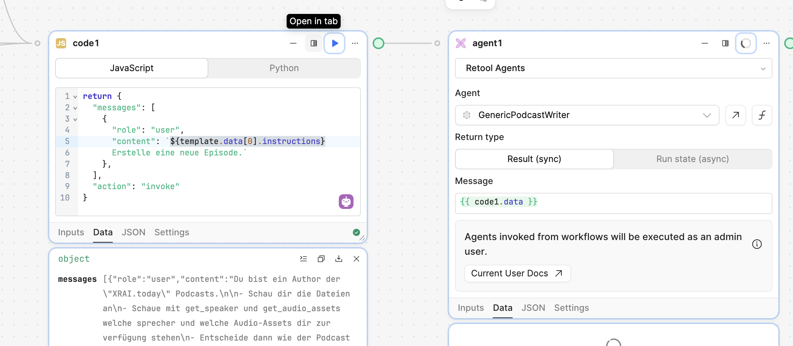Open agent1 block in tab view
This screenshot has width=793, height=346.
pyautogui.click(x=725, y=43)
